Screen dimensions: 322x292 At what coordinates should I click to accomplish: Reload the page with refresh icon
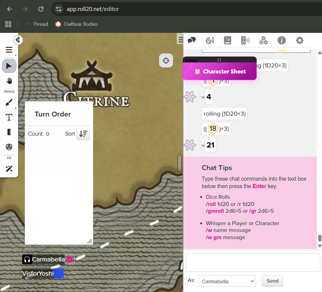pyautogui.click(x=41, y=9)
